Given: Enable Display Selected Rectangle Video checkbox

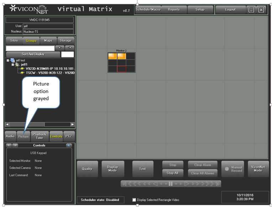Looking at the screenshot, I should [x=134, y=200].
